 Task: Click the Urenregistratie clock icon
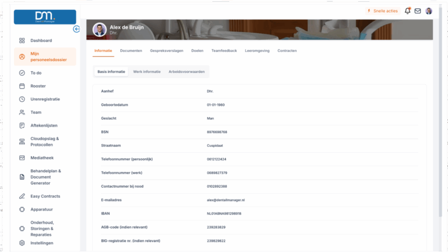[x=22, y=99]
